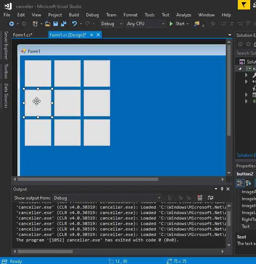Open the Undo history dropdown arrow

click(x=81, y=24)
